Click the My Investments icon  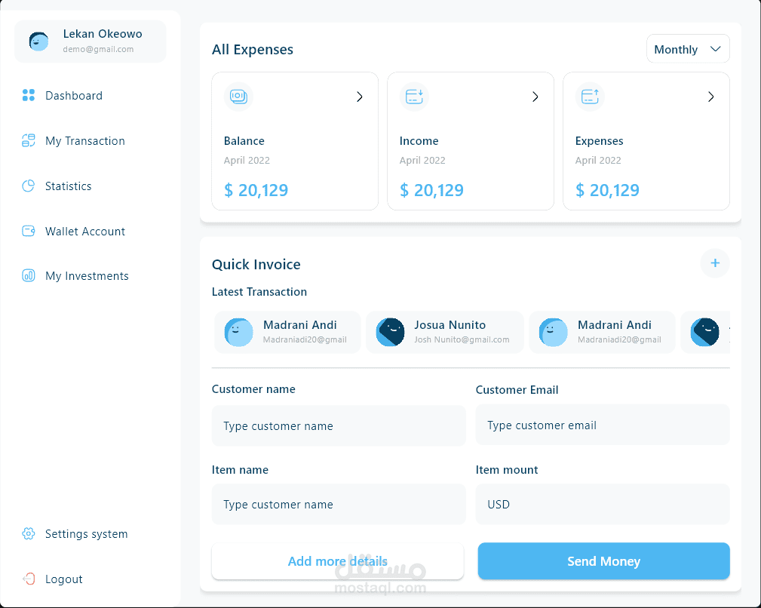29,276
